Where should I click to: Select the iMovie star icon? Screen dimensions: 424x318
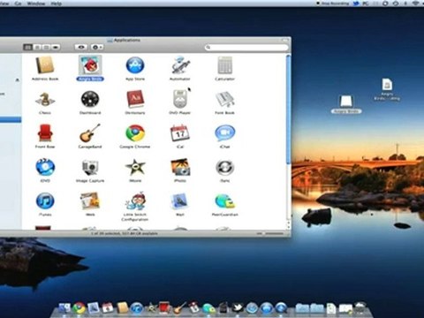[x=135, y=167]
